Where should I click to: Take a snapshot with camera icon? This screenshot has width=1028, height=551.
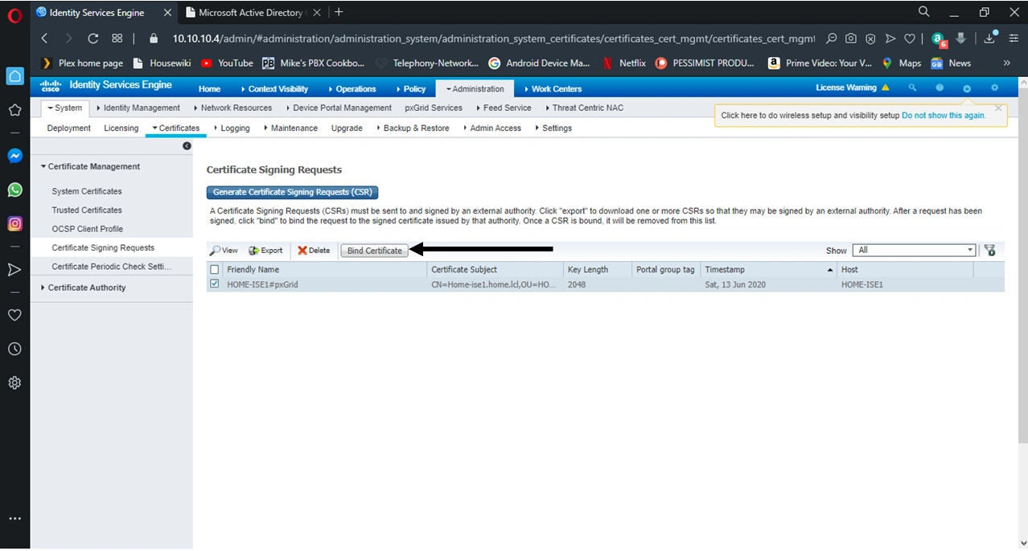[x=850, y=39]
